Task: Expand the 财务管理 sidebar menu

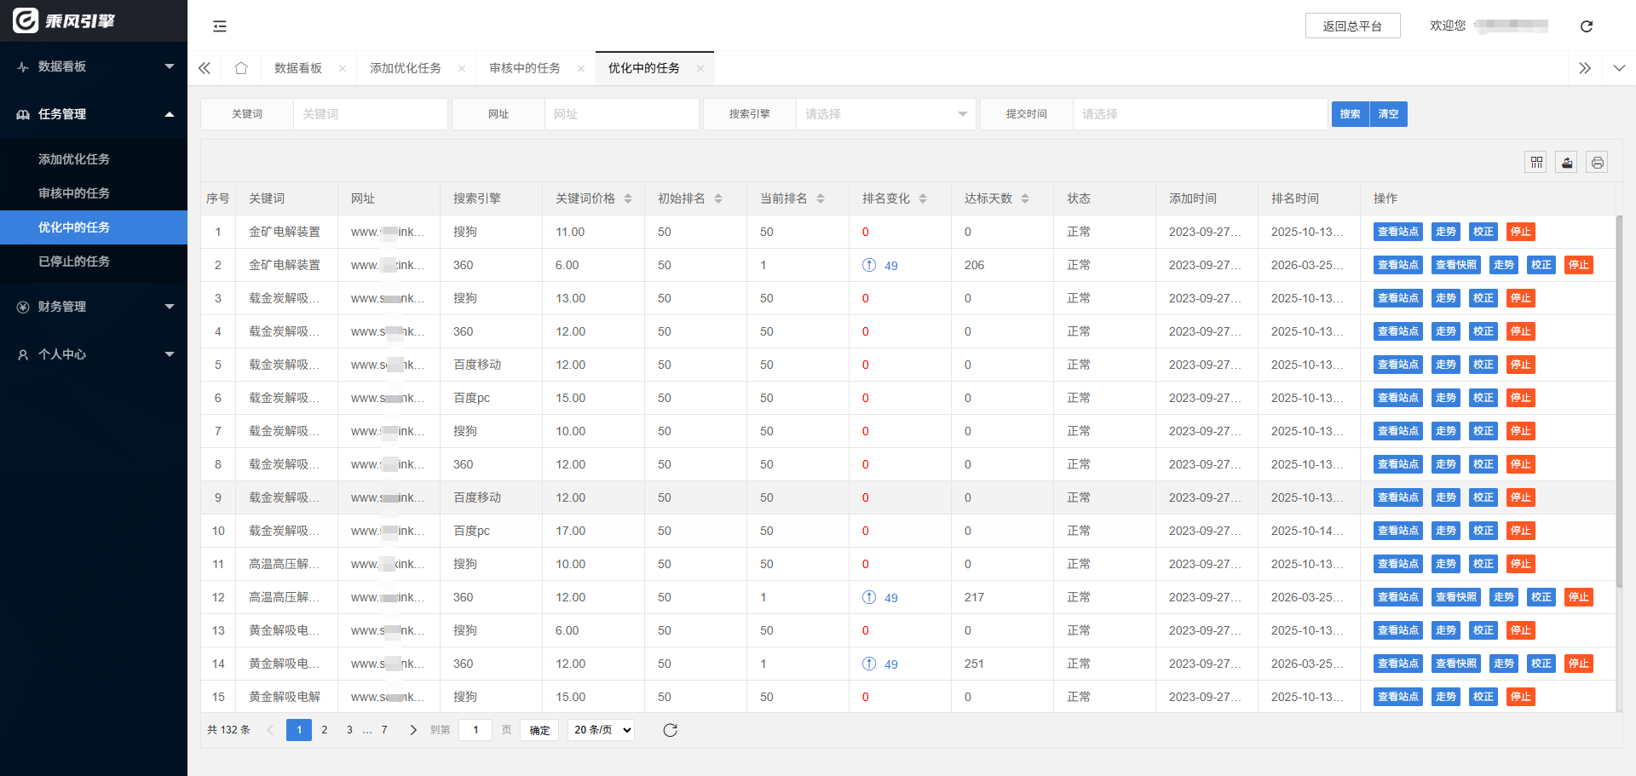Action: [94, 307]
